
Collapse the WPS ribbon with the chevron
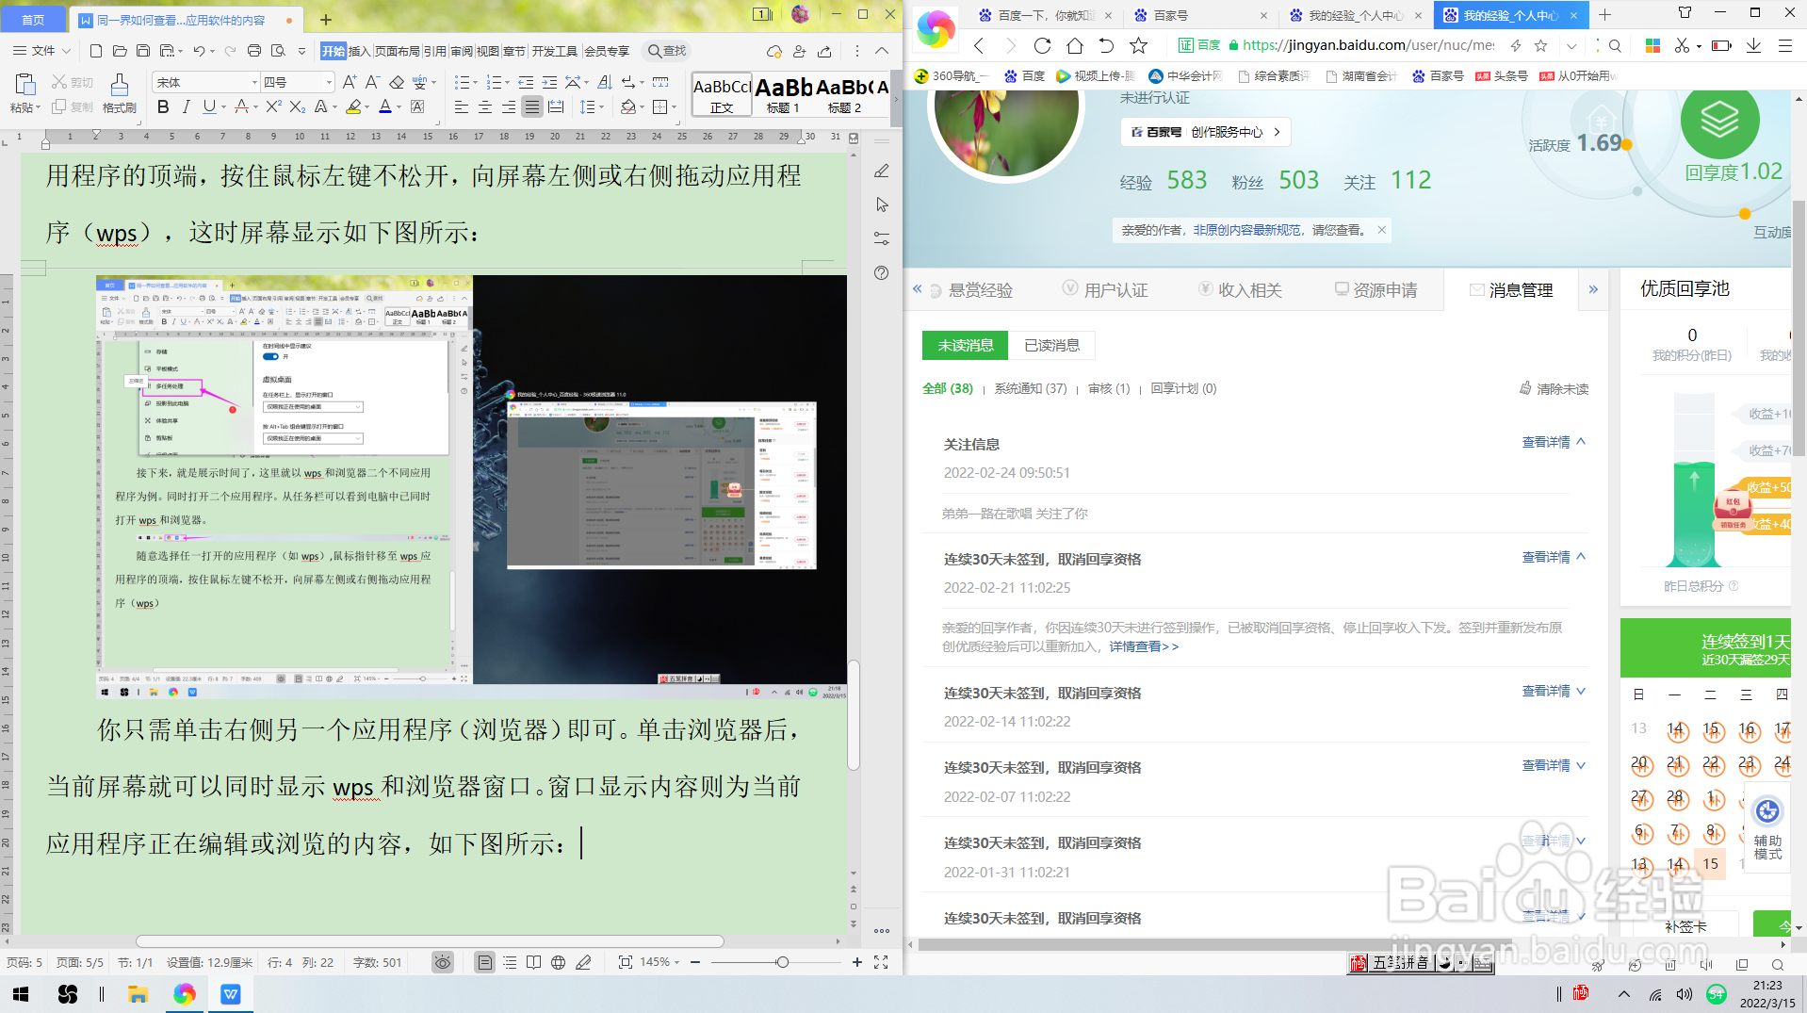882,51
